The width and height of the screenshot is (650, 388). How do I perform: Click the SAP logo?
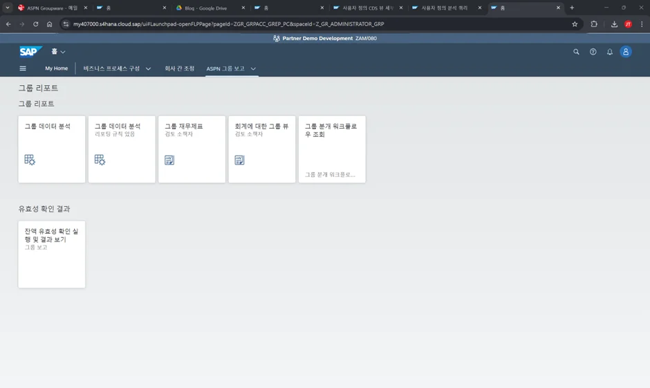[x=31, y=51]
